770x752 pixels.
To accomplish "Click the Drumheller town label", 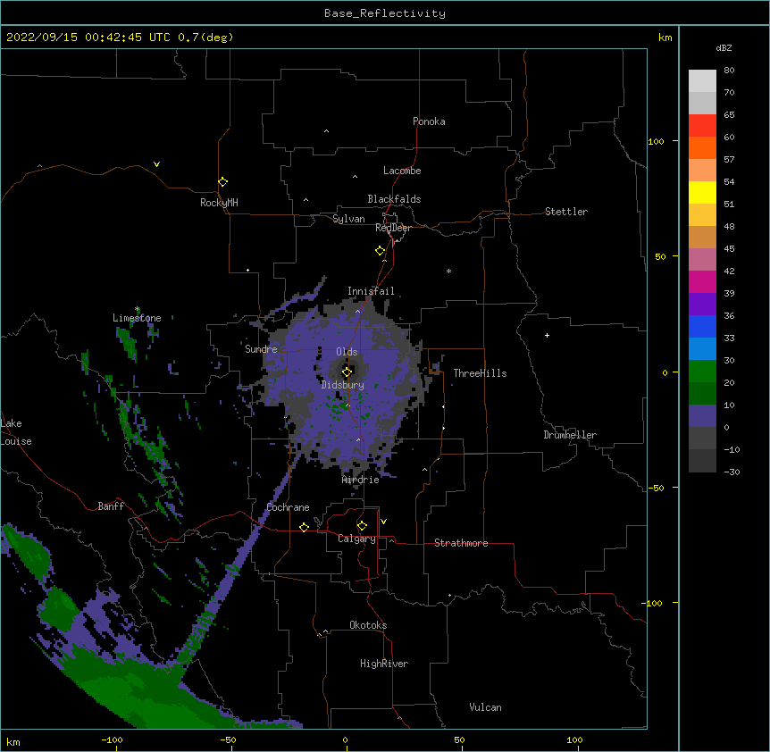I will click(x=570, y=435).
